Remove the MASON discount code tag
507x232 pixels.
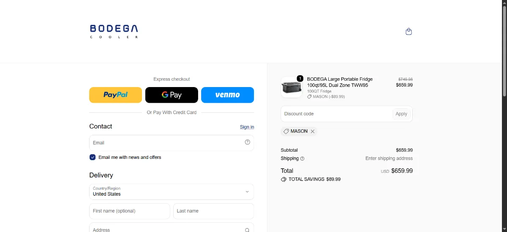pyautogui.click(x=313, y=131)
